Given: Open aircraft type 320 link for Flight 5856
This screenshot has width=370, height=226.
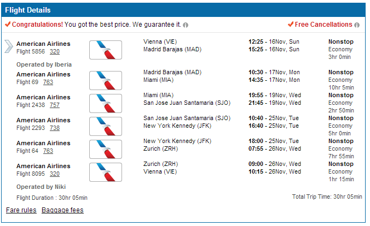Looking at the screenshot, I should (55, 51).
